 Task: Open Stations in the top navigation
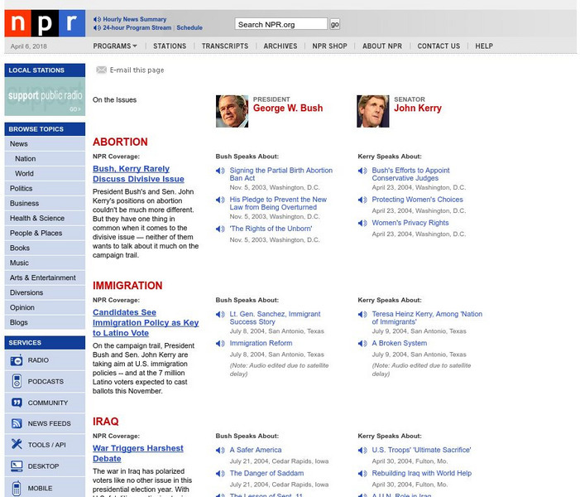(170, 46)
